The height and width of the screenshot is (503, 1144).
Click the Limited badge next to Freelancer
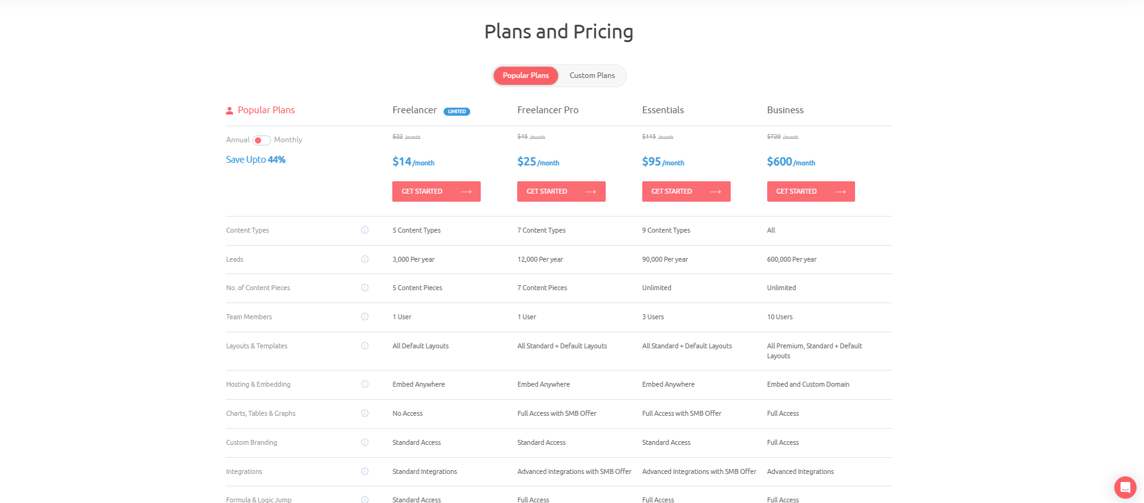(x=457, y=111)
